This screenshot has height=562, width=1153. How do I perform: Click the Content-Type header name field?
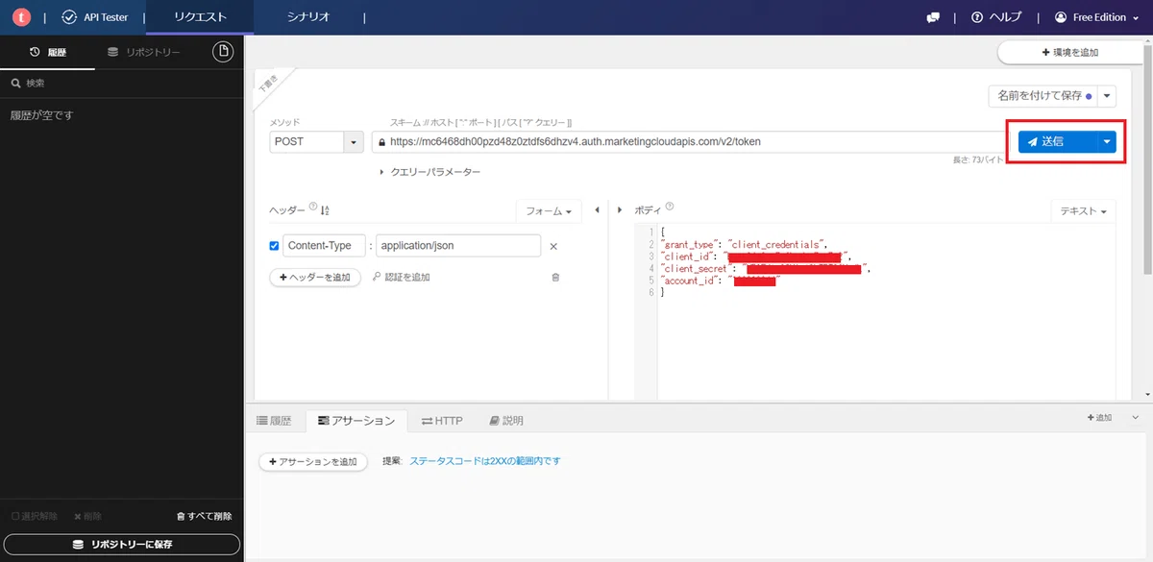point(324,245)
